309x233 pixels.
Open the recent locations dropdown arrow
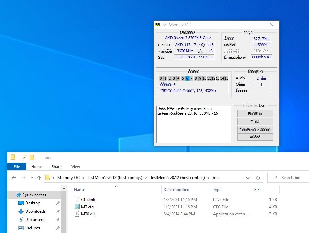(x=32, y=177)
